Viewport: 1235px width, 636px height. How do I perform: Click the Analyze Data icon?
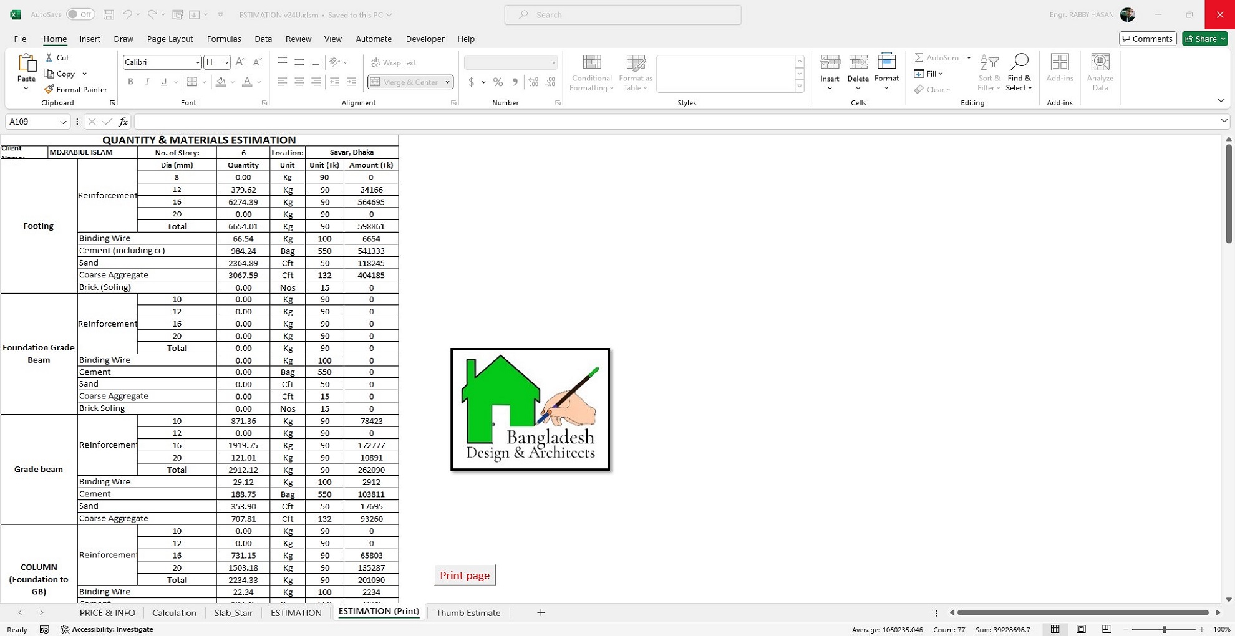click(1100, 62)
